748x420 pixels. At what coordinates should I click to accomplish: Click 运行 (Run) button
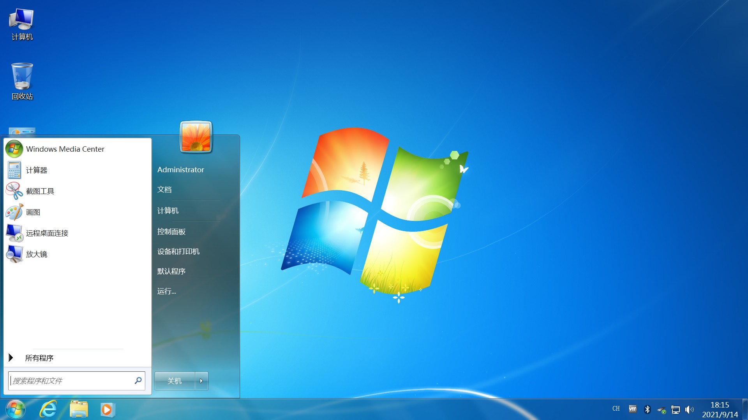[x=166, y=291]
